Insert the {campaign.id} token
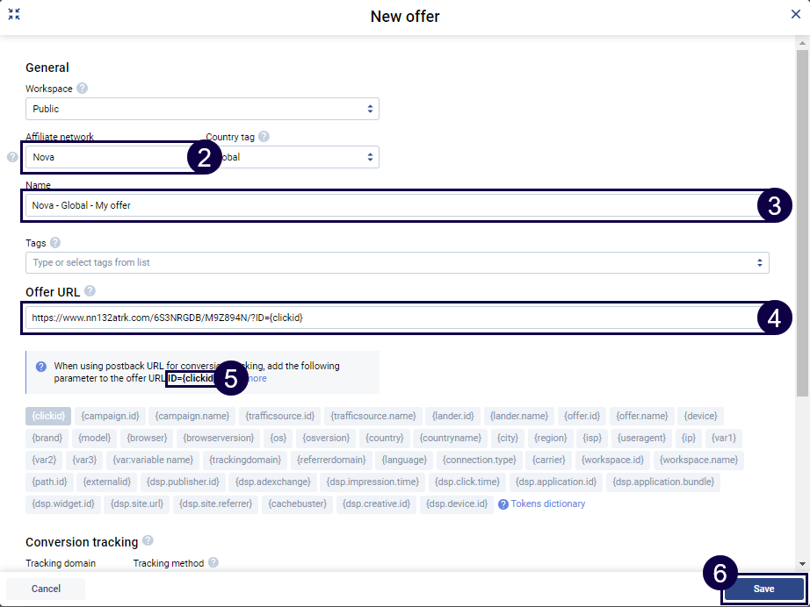810x607 pixels. pos(110,415)
